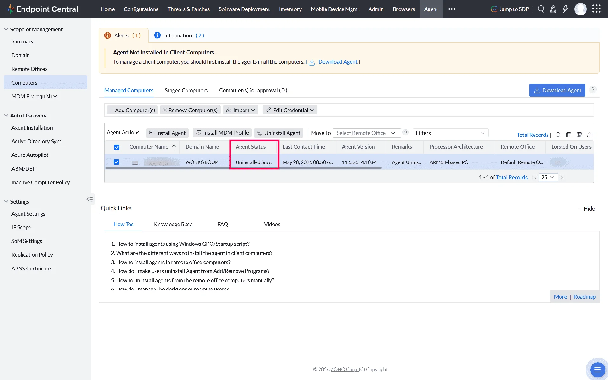Export the computers table
Viewport: 608px width, 380px height.
point(590,135)
